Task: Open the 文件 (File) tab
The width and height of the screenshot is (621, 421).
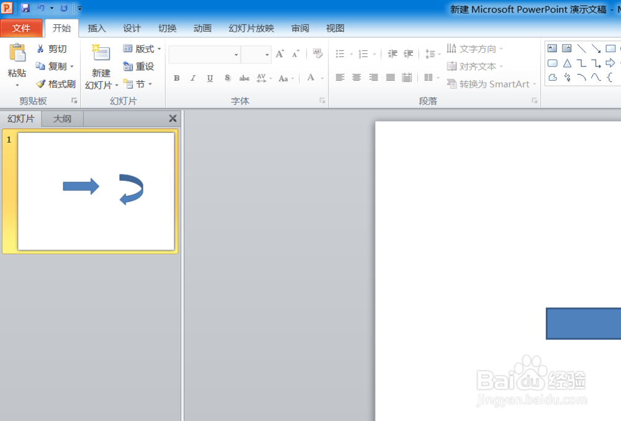Action: [21, 28]
